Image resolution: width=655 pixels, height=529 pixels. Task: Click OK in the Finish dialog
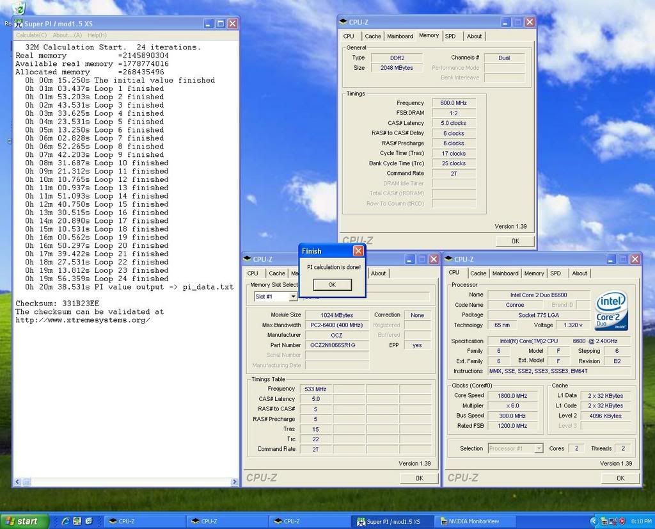point(332,285)
